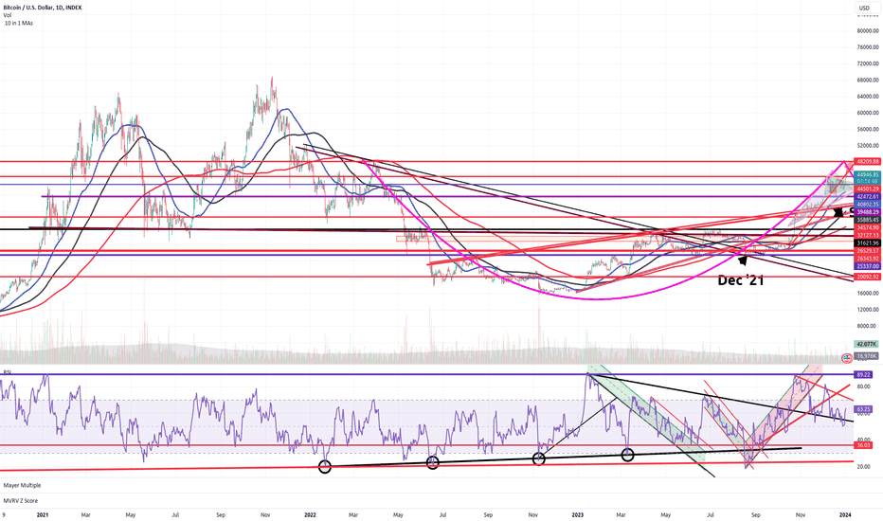Click the 31621.96 black price label
This screenshot has width=883, height=521.
click(x=867, y=243)
